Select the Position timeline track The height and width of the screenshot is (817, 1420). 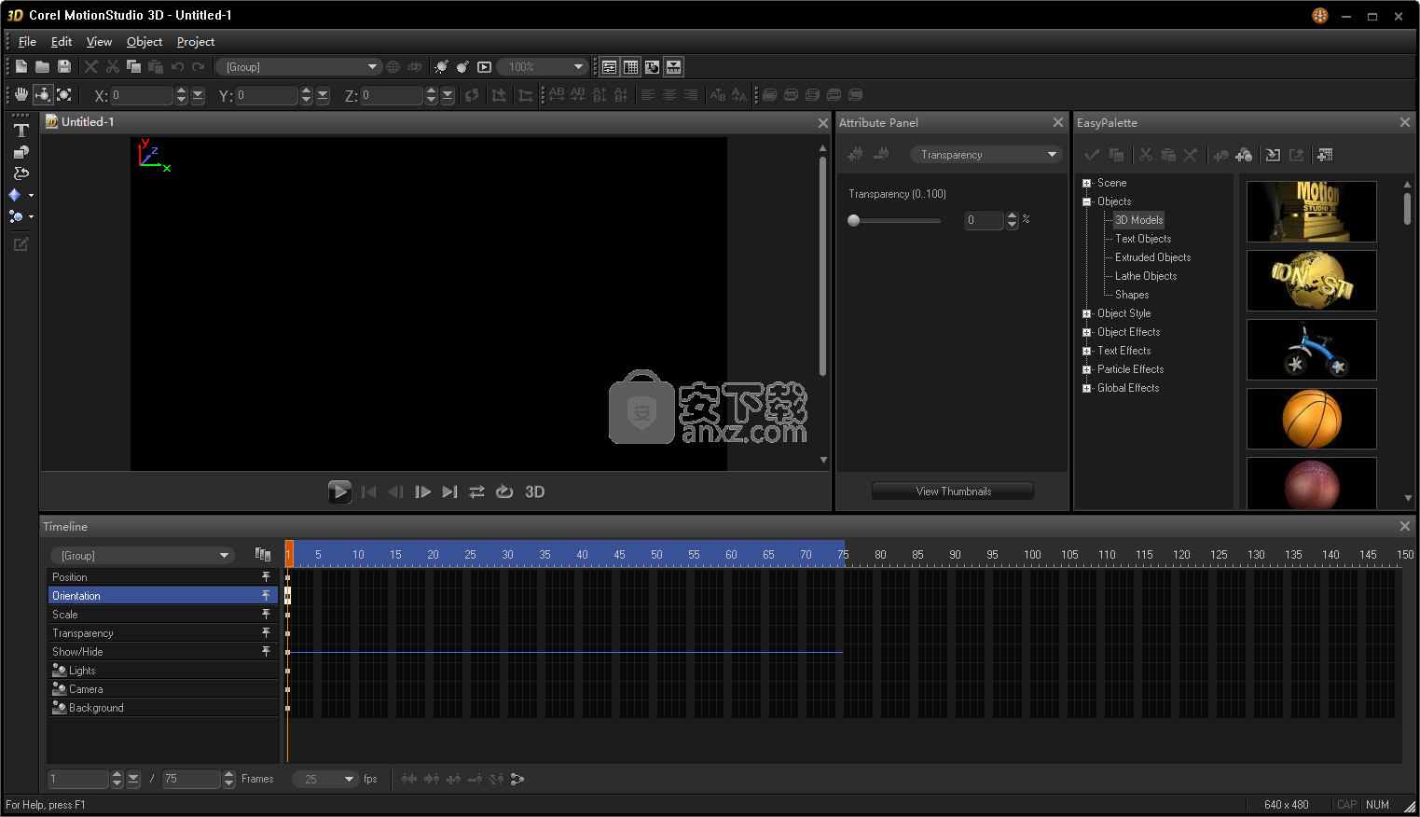163,577
